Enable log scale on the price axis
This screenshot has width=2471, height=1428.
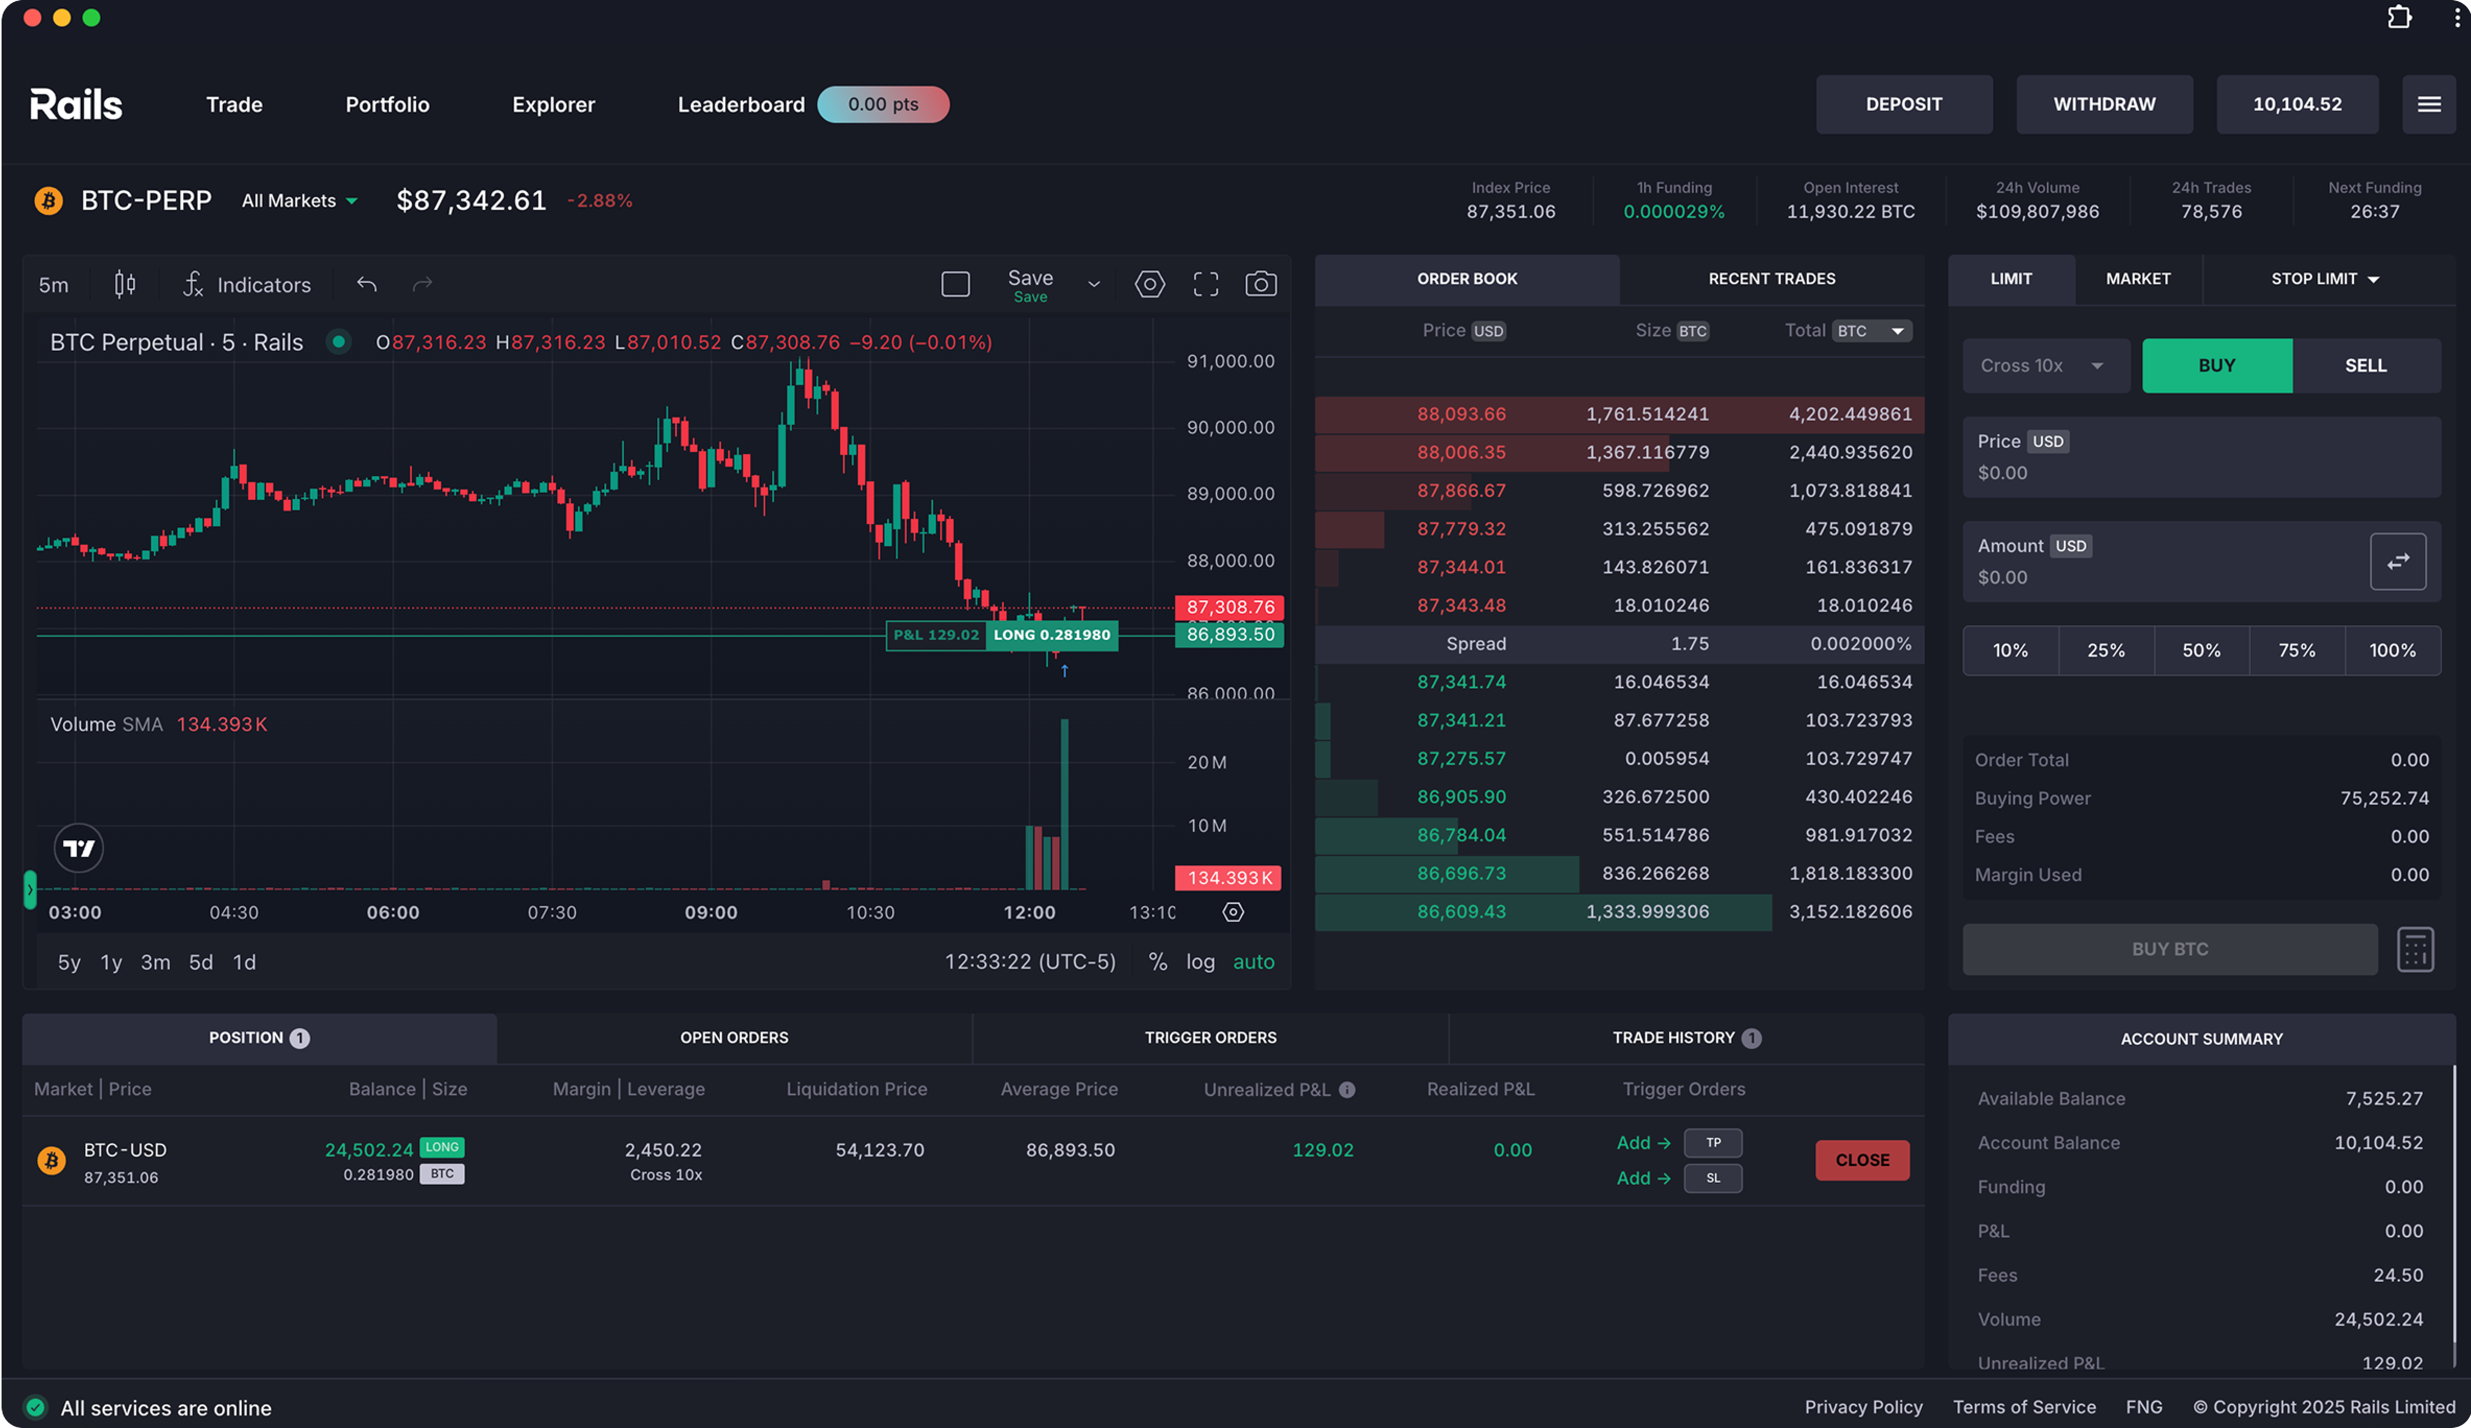(x=1201, y=961)
